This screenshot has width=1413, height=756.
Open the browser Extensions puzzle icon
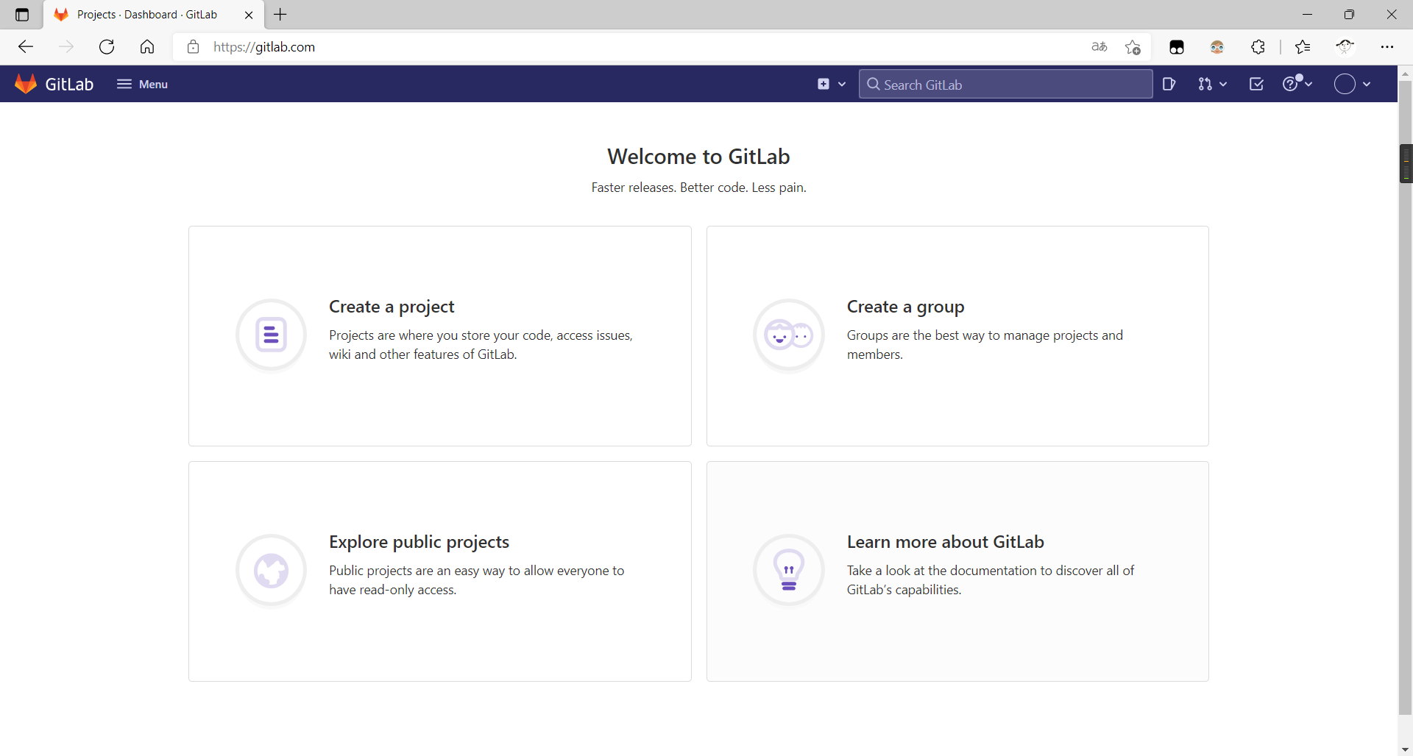(1258, 47)
